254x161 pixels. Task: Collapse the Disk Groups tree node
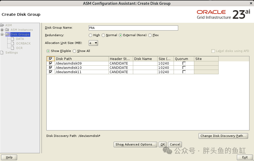2,34
